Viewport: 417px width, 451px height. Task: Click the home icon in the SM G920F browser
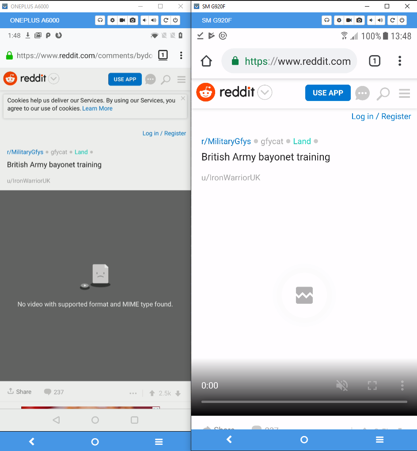(x=206, y=61)
